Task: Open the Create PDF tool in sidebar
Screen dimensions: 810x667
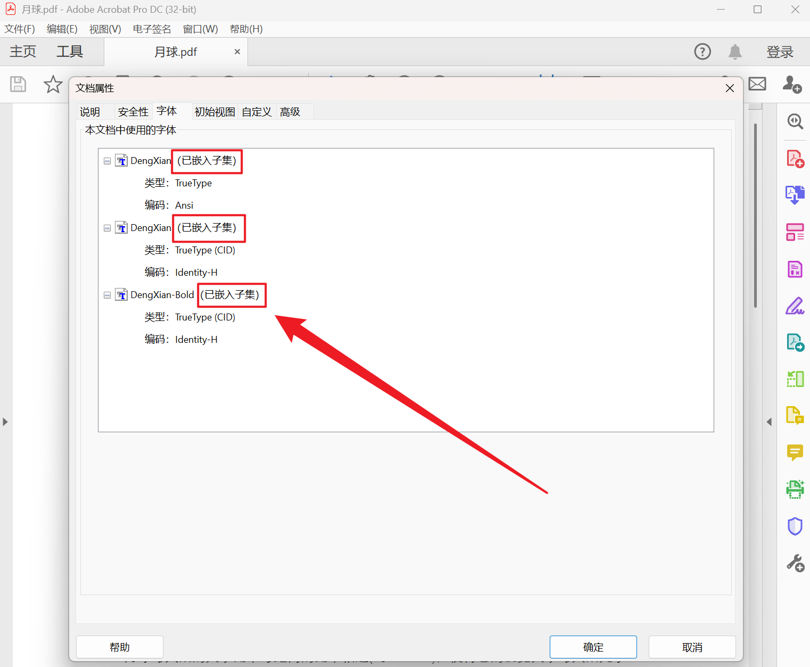Action: point(795,159)
